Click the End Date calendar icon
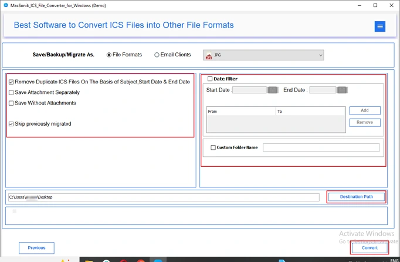Viewport: 400px width, 262px height. (342, 90)
